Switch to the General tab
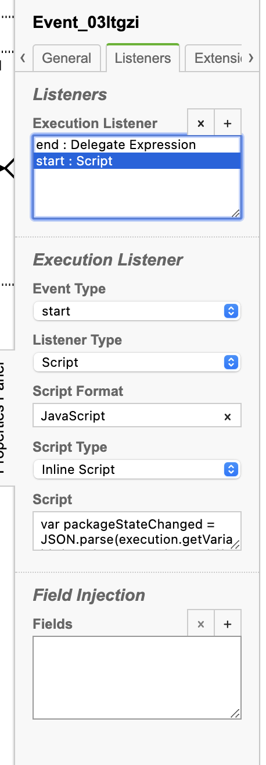This screenshot has height=765, width=266. tap(67, 58)
